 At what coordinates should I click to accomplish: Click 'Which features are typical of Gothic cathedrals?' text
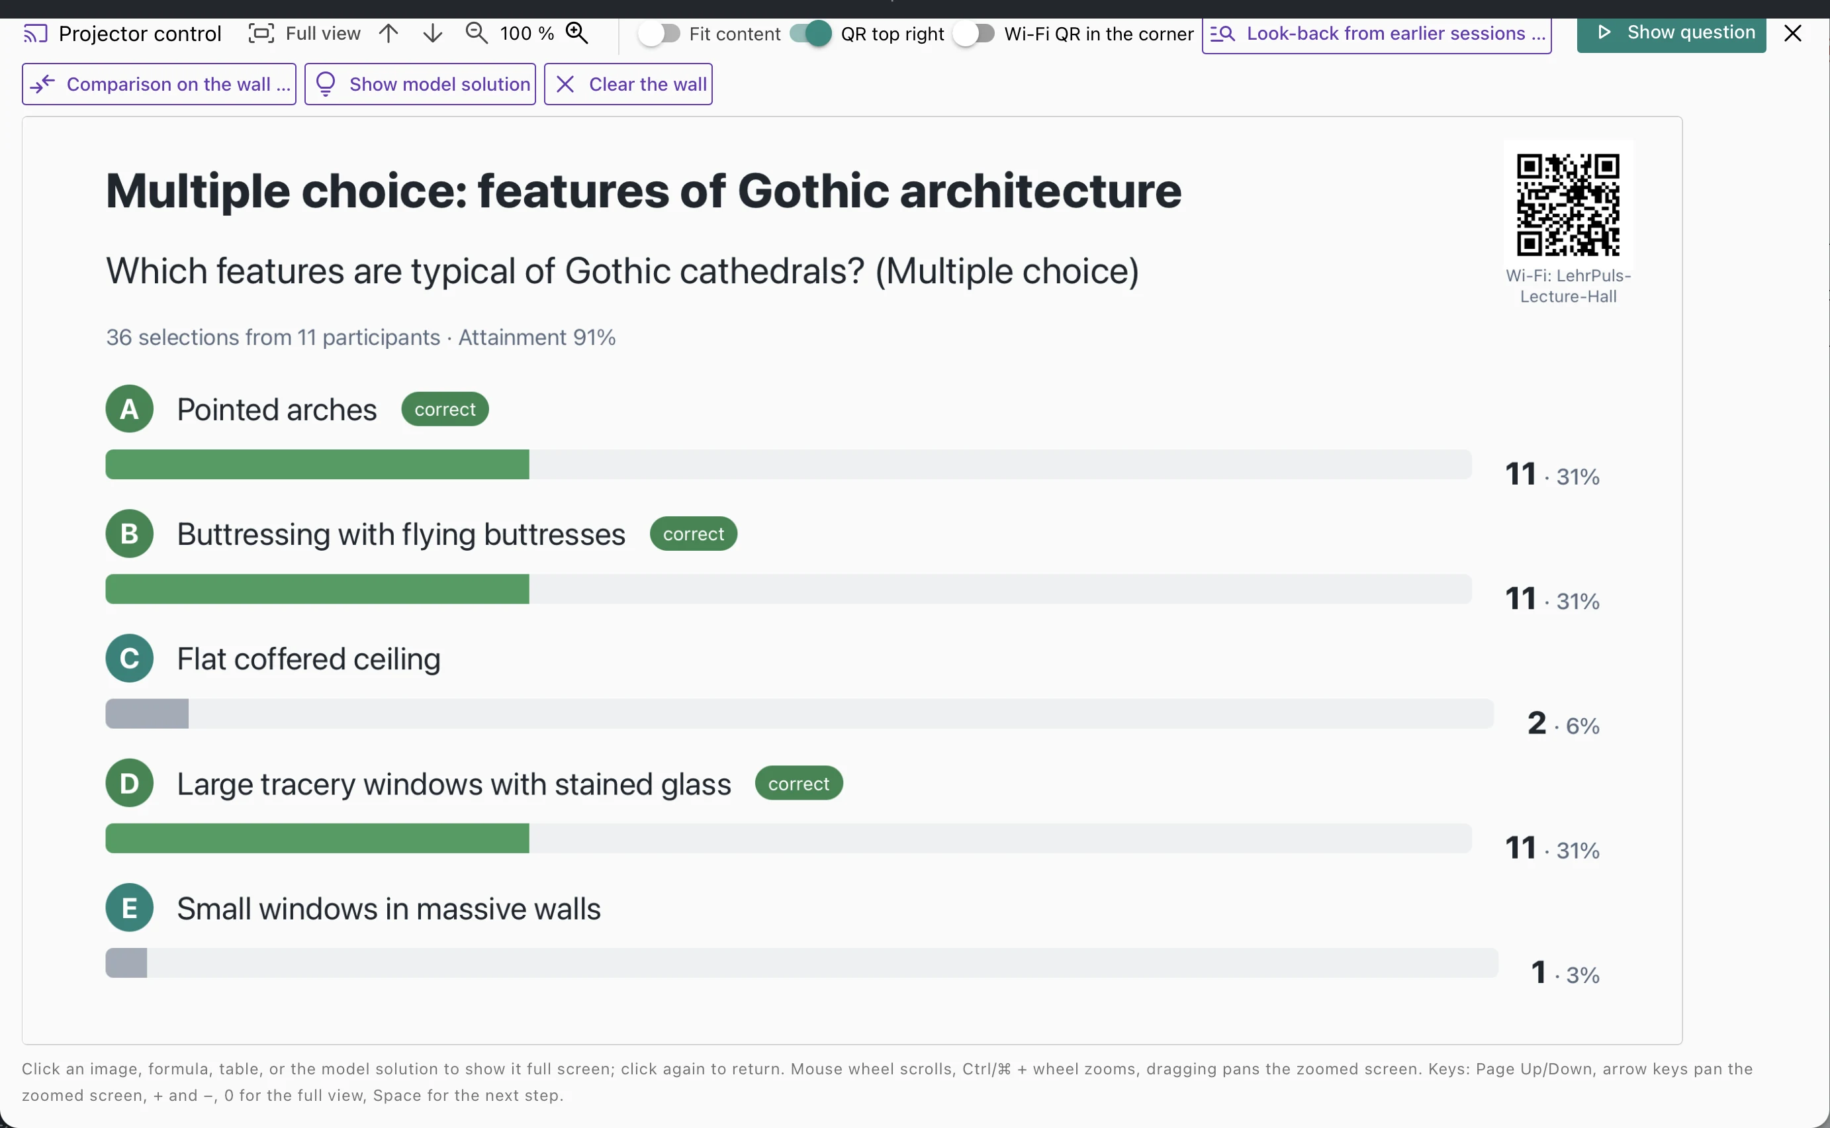(486, 271)
